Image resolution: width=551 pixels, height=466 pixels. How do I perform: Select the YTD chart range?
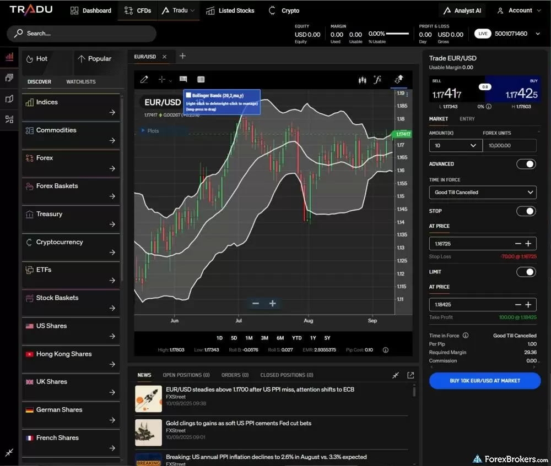297,338
